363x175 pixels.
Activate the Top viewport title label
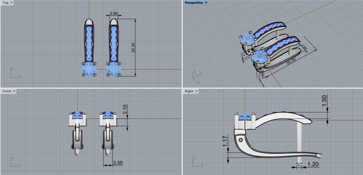coord(5,3)
